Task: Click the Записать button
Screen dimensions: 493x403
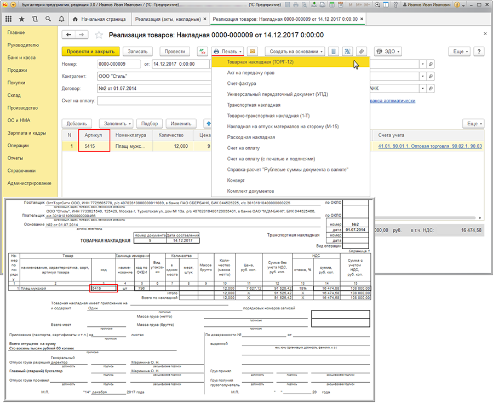Action: 137,51
